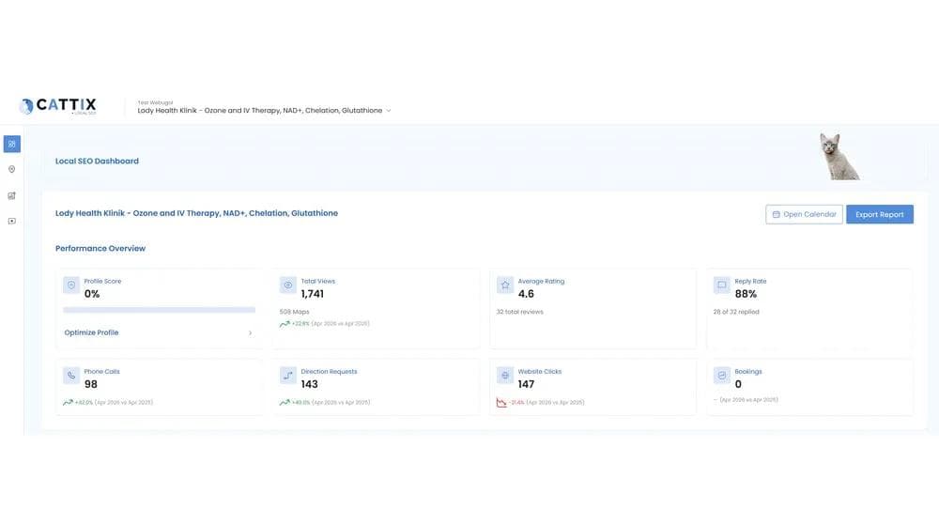This screenshot has width=939, height=524.
Task: Open the dashboard grid icon in sidebar
Action: 12,144
